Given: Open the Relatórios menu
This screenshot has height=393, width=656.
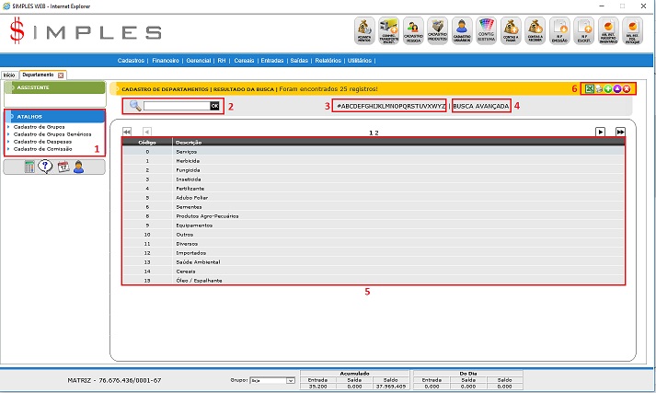Looking at the screenshot, I should coord(331,60).
